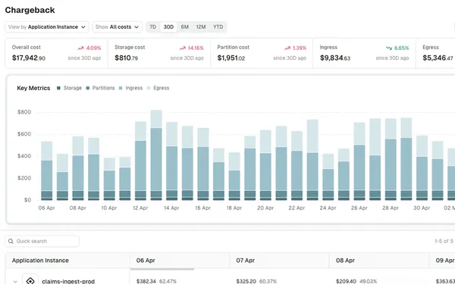This screenshot has width=455, height=284.
Task: Switch the range to 7D
Action: tap(153, 27)
